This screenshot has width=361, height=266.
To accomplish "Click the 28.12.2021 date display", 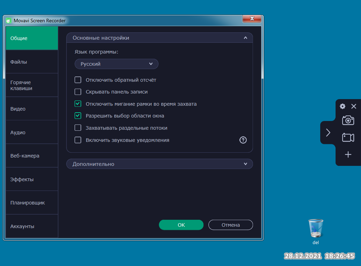I will [x=303, y=256].
